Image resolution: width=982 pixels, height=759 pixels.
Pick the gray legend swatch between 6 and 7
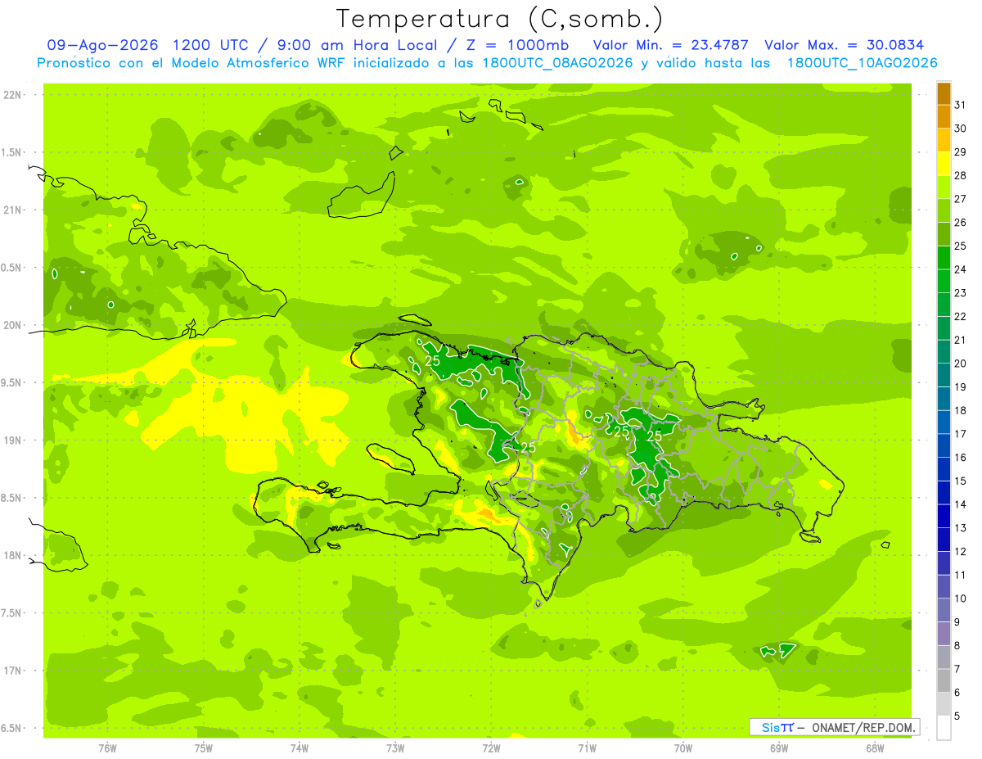(x=944, y=680)
